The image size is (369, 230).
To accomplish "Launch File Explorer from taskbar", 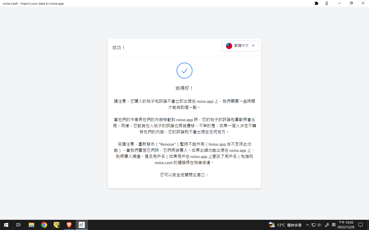I will [x=31, y=225].
